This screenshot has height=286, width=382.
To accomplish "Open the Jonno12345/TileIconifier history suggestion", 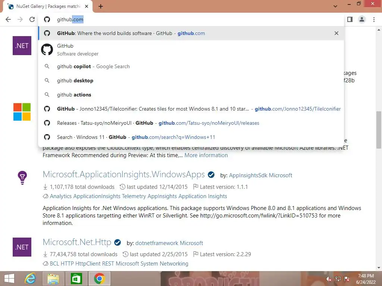I will coord(191,109).
